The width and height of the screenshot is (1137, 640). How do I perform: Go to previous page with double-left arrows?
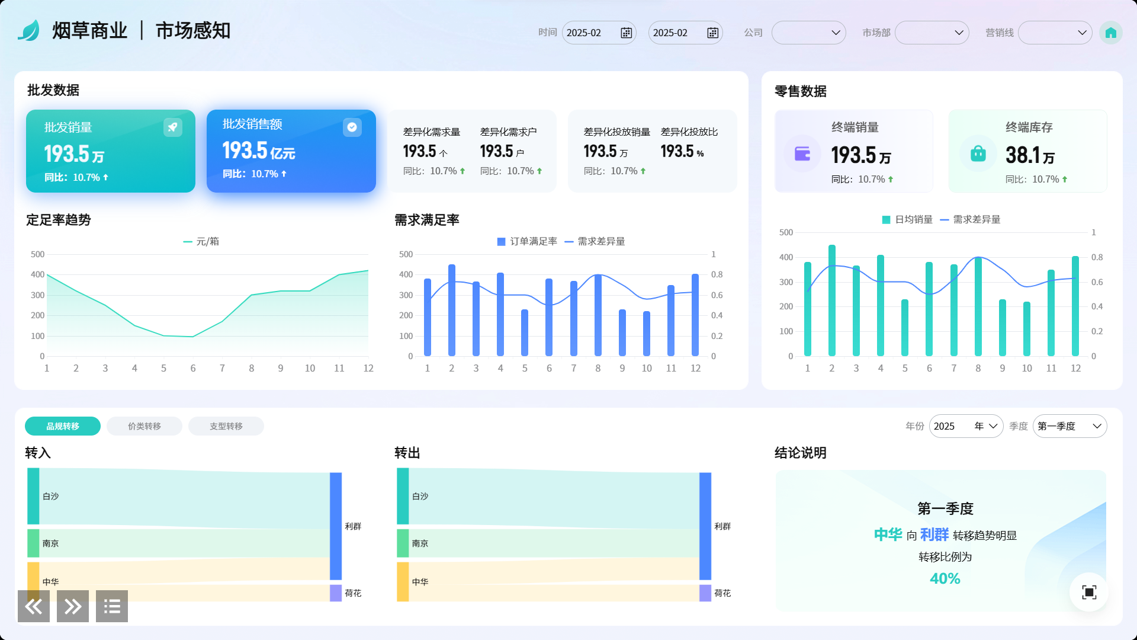[34, 606]
